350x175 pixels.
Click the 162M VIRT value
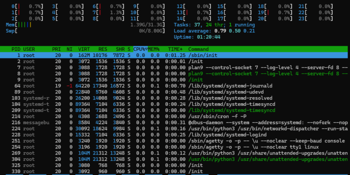point(84,55)
